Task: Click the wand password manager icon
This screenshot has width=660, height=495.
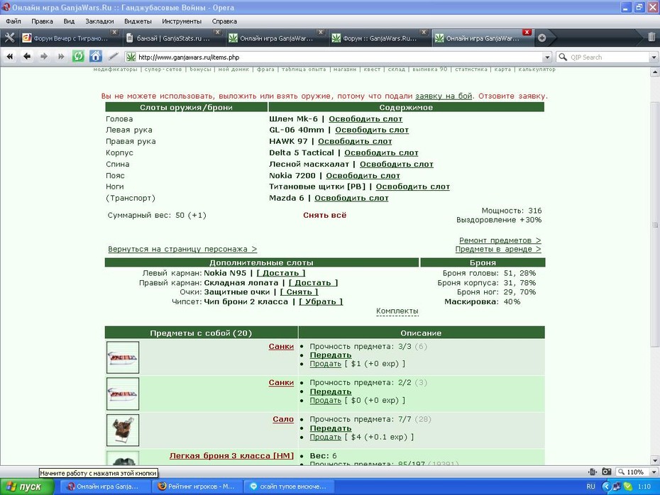Action: tap(113, 56)
